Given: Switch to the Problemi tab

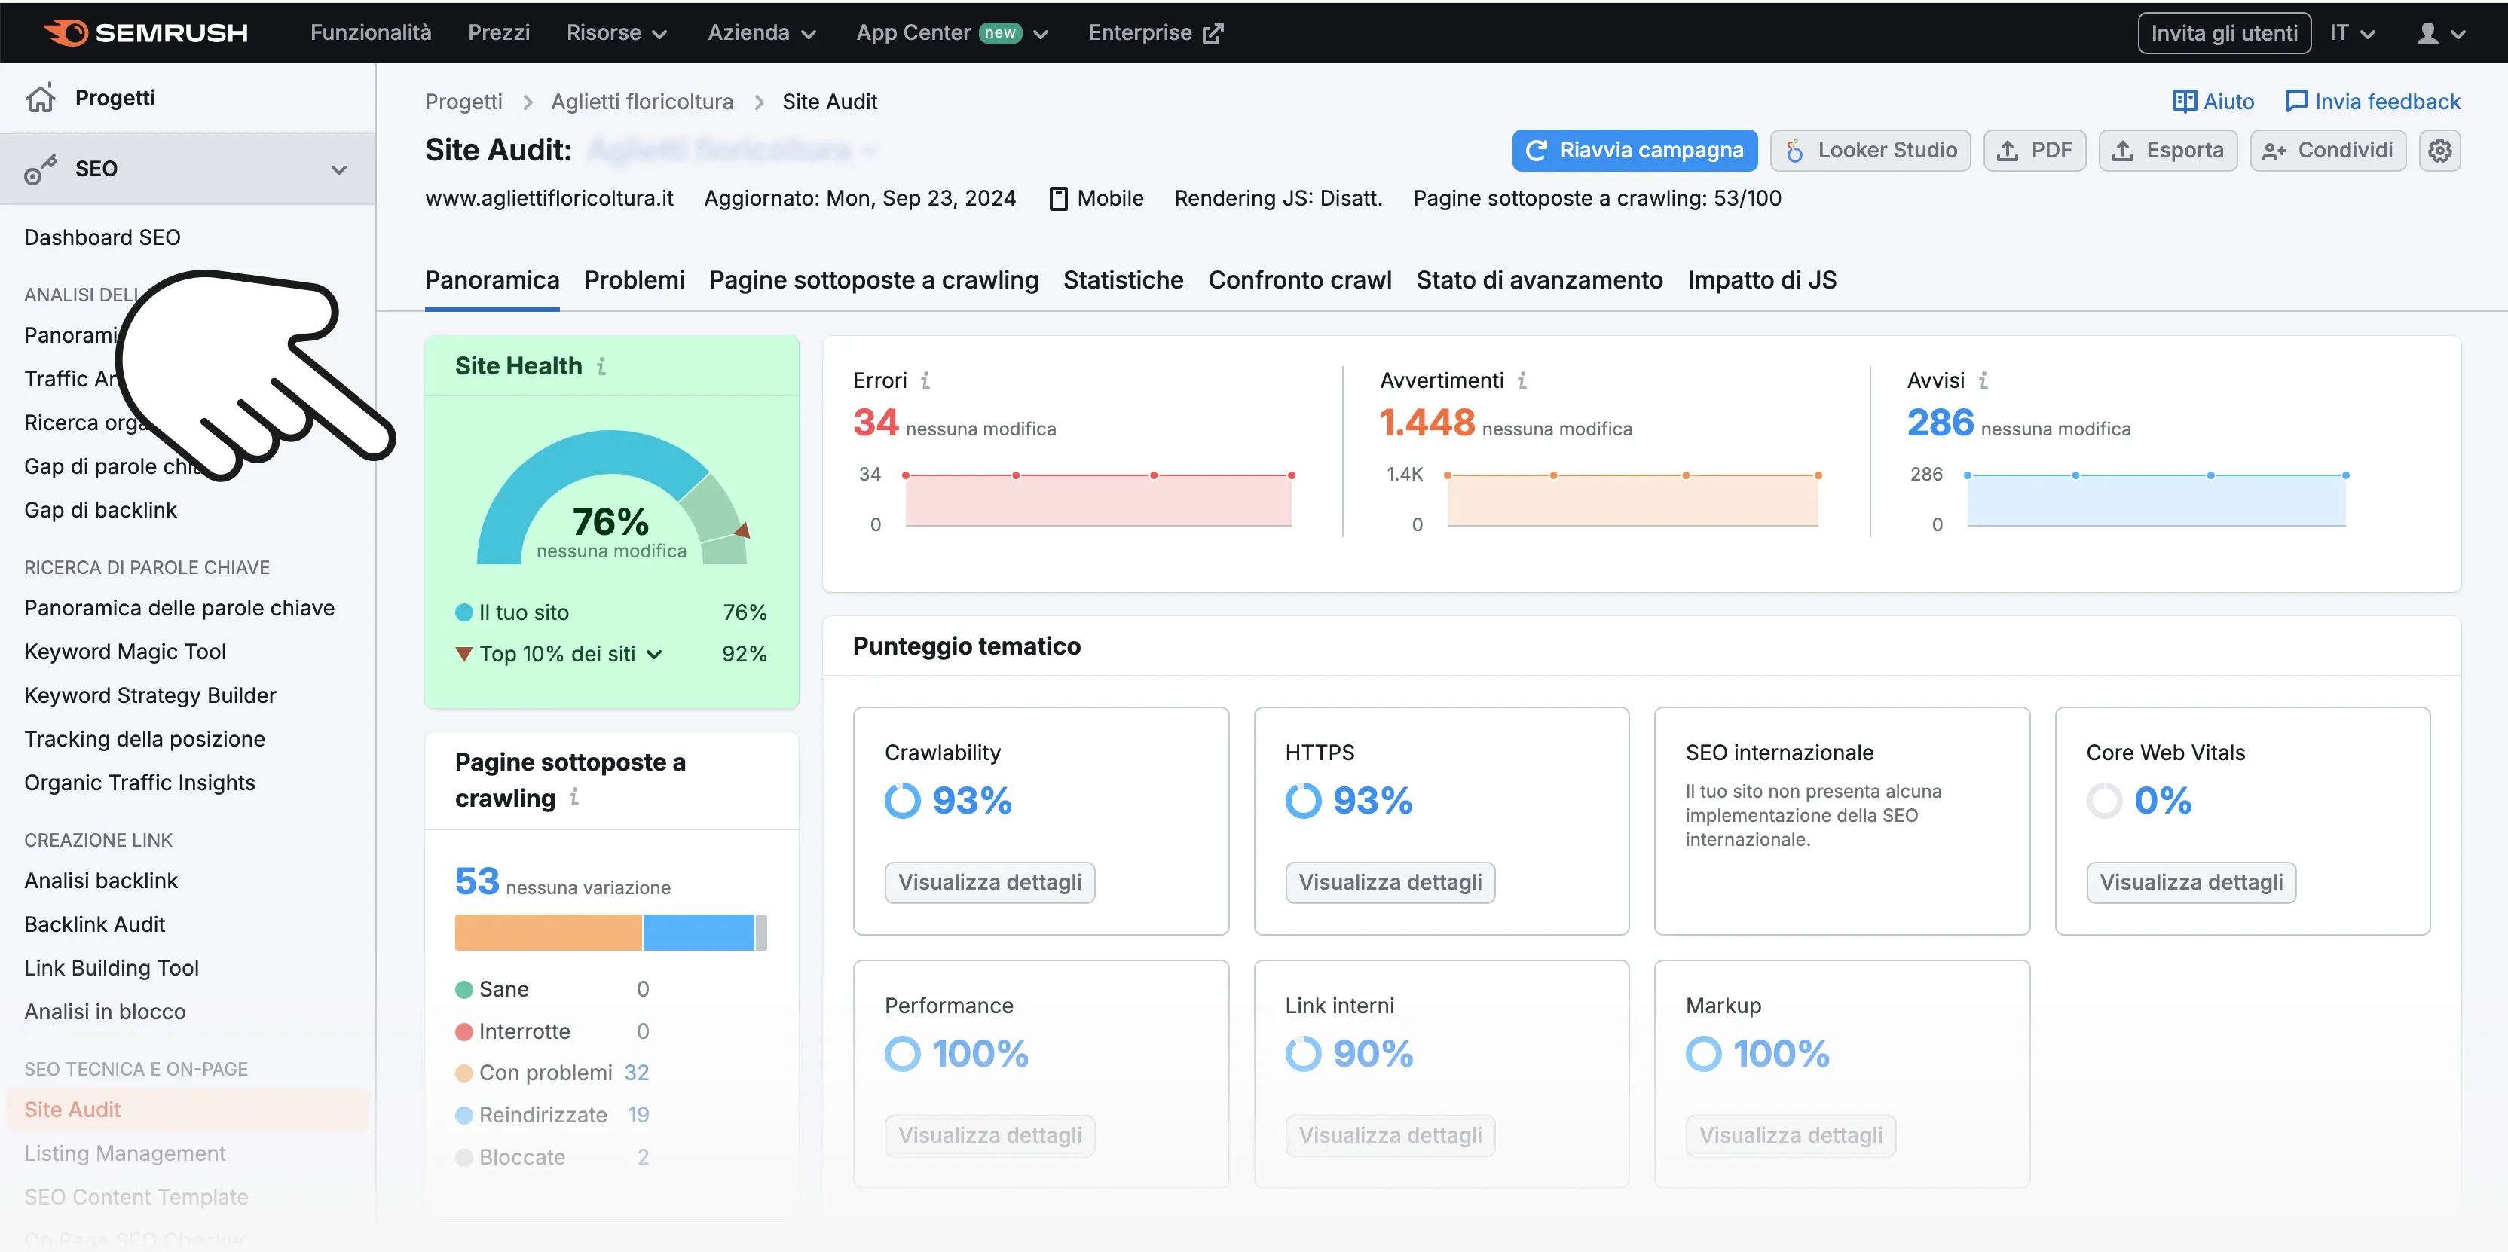Looking at the screenshot, I should [634, 280].
